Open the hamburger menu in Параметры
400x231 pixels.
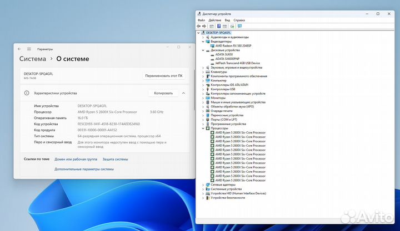pos(28,49)
